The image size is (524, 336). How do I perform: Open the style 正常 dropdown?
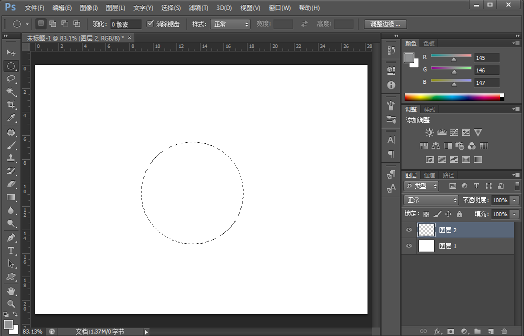point(230,24)
